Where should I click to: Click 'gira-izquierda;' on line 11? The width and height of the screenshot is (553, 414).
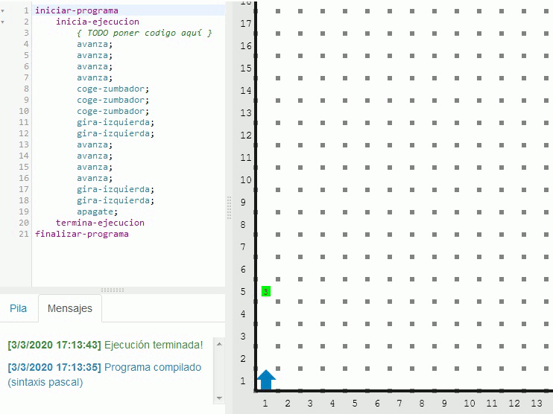(116, 122)
